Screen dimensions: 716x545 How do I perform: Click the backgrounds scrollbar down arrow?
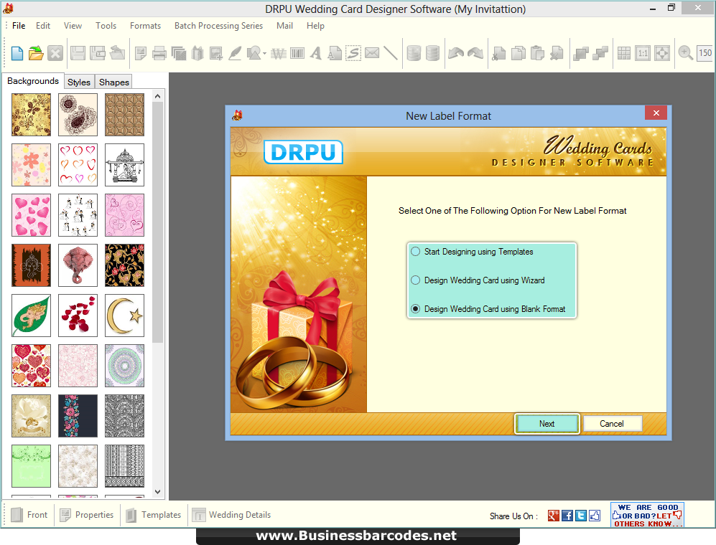(157, 492)
